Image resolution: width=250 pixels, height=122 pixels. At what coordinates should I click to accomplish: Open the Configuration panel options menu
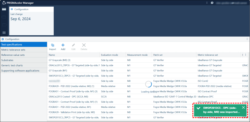coord(247,39)
